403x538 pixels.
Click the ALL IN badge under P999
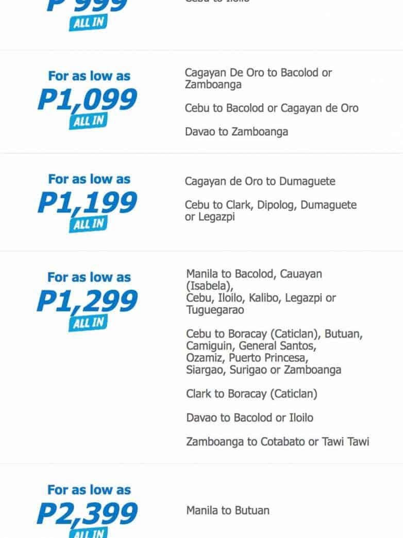88,23
